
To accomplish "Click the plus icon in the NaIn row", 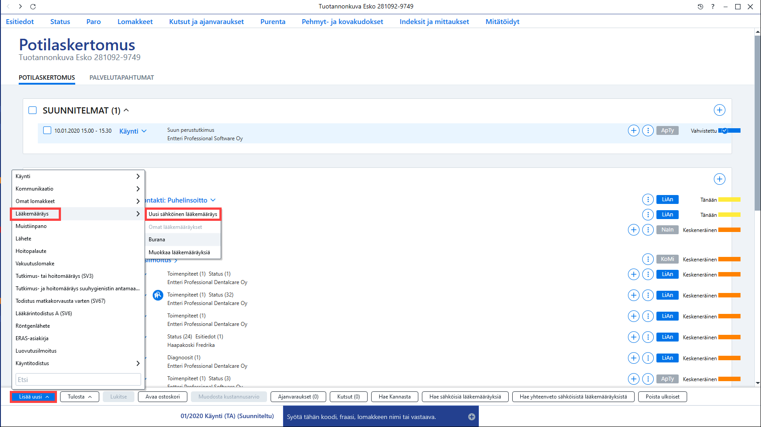I will tap(633, 230).
